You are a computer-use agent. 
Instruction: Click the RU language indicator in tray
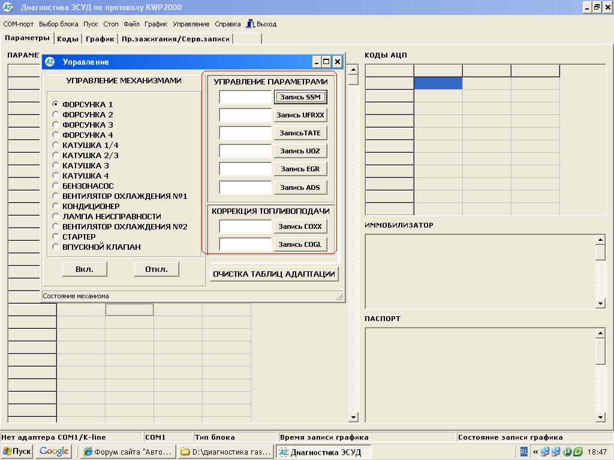(524, 452)
